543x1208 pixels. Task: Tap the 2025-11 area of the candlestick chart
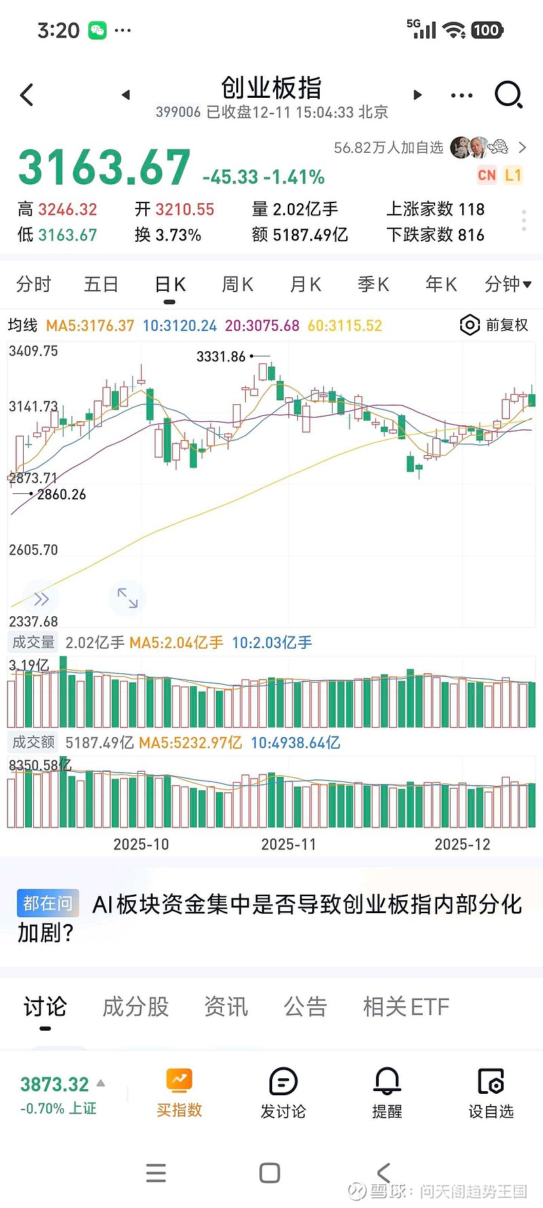coord(288,476)
